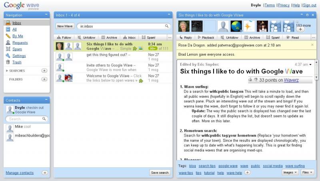
Task: Click the Waverz link
Action: [291, 80]
